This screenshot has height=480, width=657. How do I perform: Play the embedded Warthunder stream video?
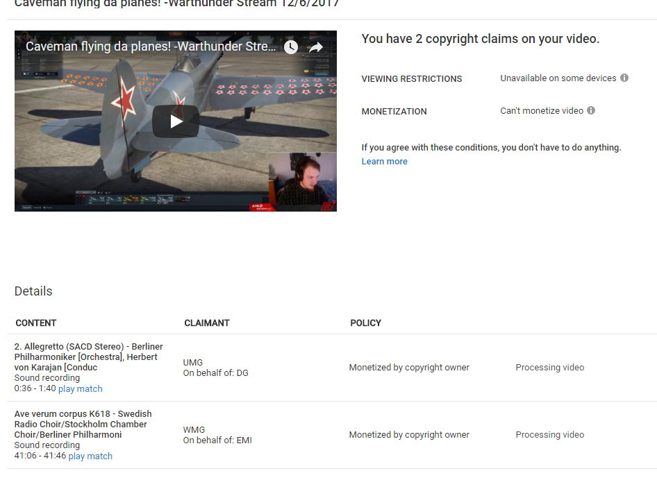coord(176,121)
